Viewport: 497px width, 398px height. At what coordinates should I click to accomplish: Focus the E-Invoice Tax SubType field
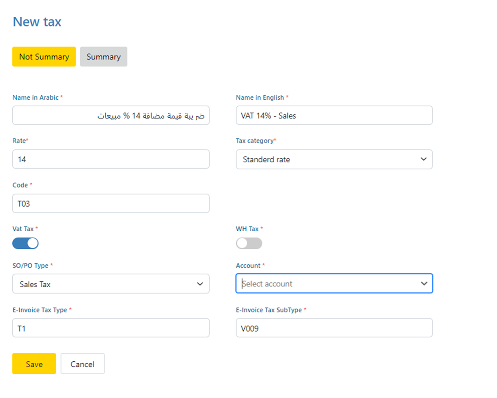[334, 328]
